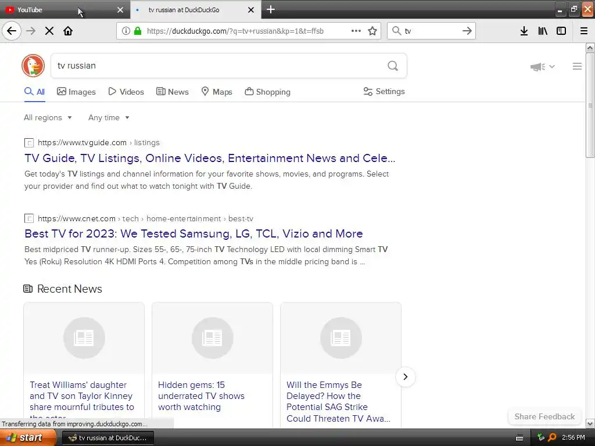Open the Firefox home page

point(68,31)
